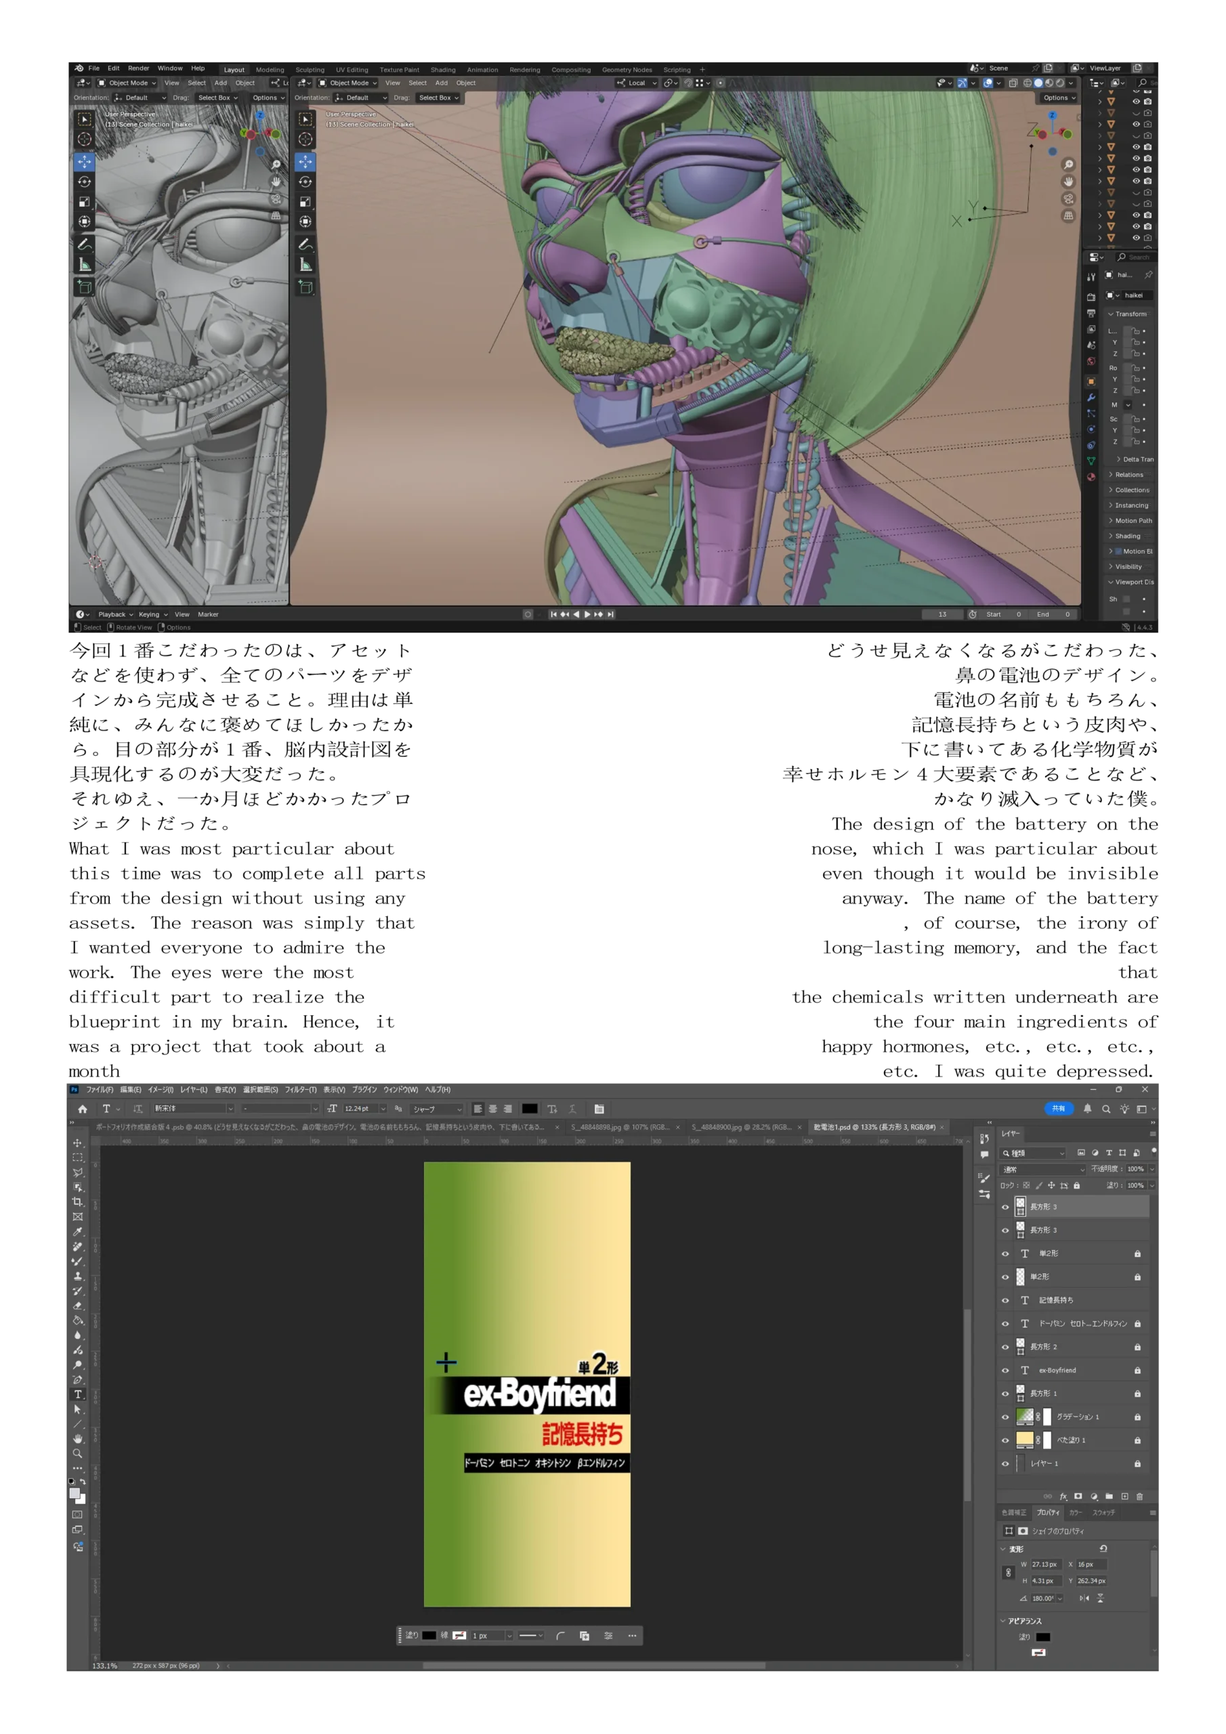Select the Crop tool in Photoshop's toolbar

click(x=77, y=1202)
